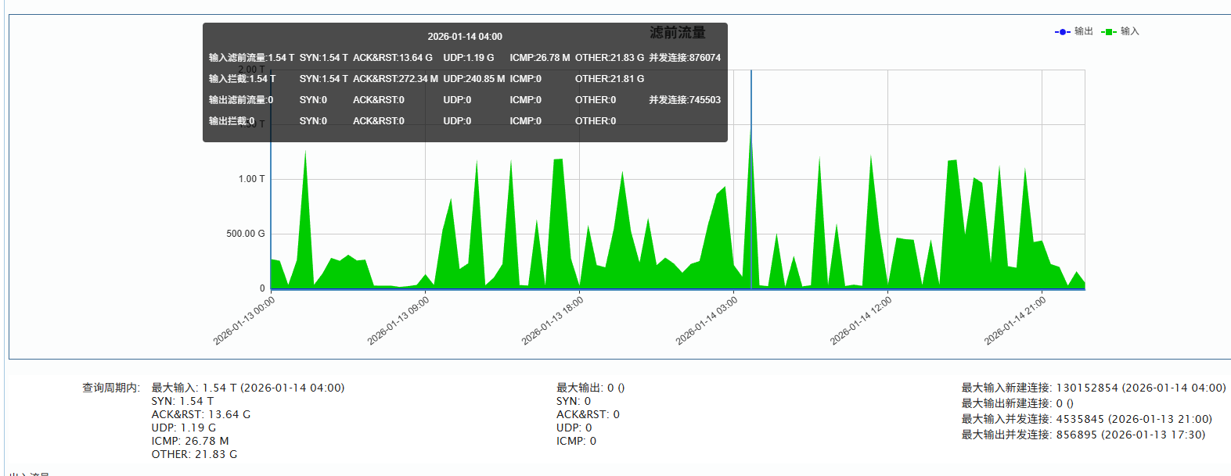1231x476 pixels.
Task: Click the 最大输入并发连接 statistic
Action: coord(1086,419)
